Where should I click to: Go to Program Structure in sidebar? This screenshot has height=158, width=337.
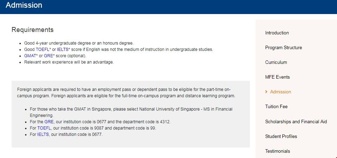(x=283, y=48)
